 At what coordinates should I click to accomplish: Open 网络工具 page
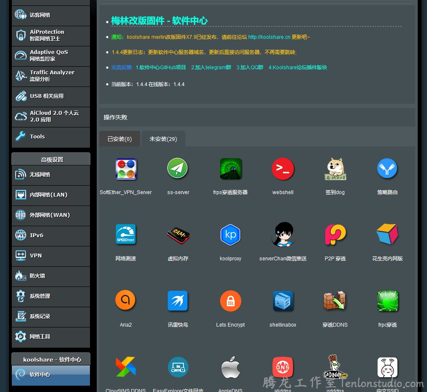click(x=51, y=337)
